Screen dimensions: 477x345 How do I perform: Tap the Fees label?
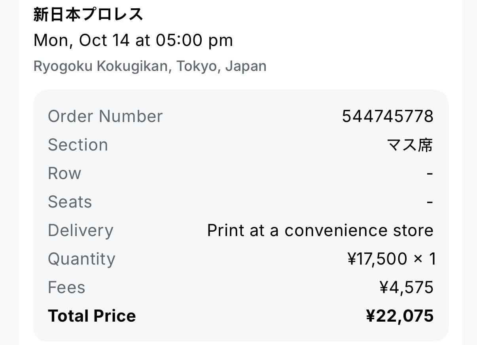(66, 288)
